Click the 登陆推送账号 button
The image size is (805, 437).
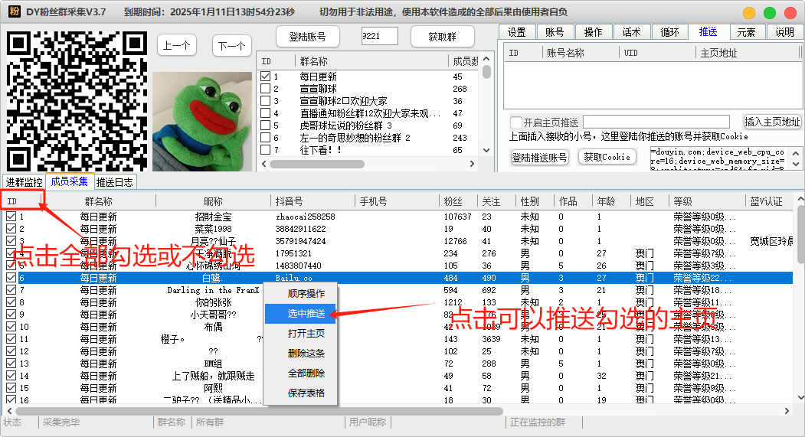(539, 157)
